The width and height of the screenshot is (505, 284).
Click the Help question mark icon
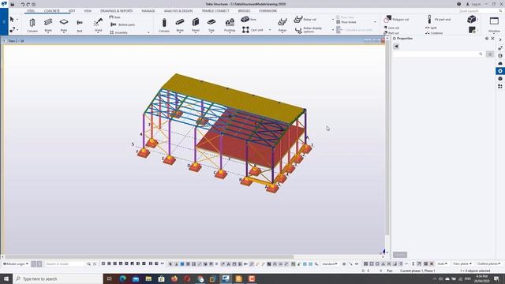(458, 4)
